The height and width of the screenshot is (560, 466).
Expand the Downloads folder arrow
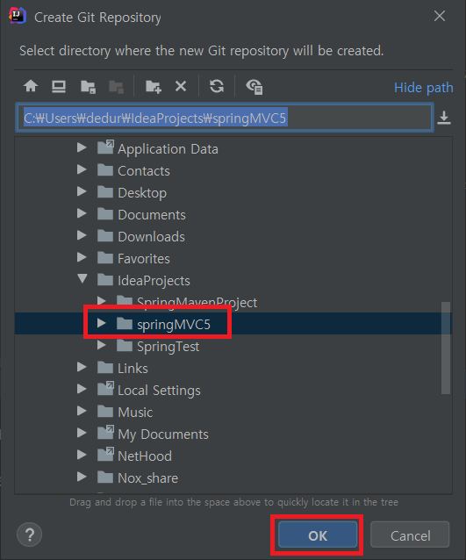(82, 235)
